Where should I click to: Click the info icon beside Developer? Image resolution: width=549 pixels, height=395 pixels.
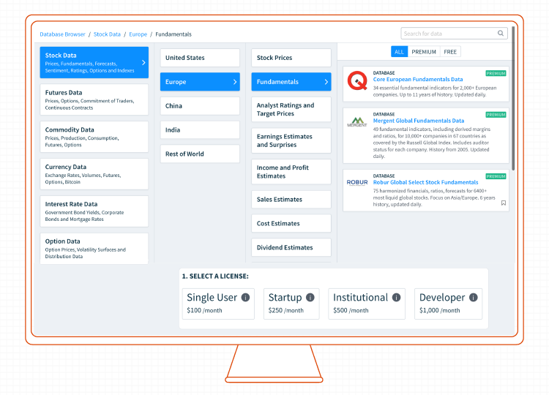pyautogui.click(x=474, y=298)
